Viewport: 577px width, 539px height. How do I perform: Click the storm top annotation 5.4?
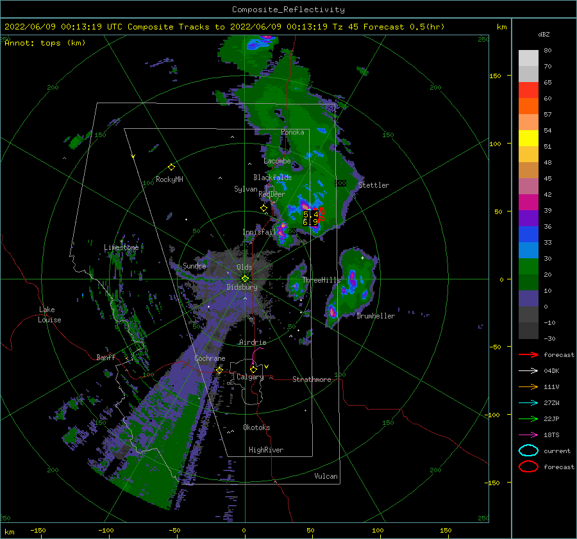click(x=311, y=214)
